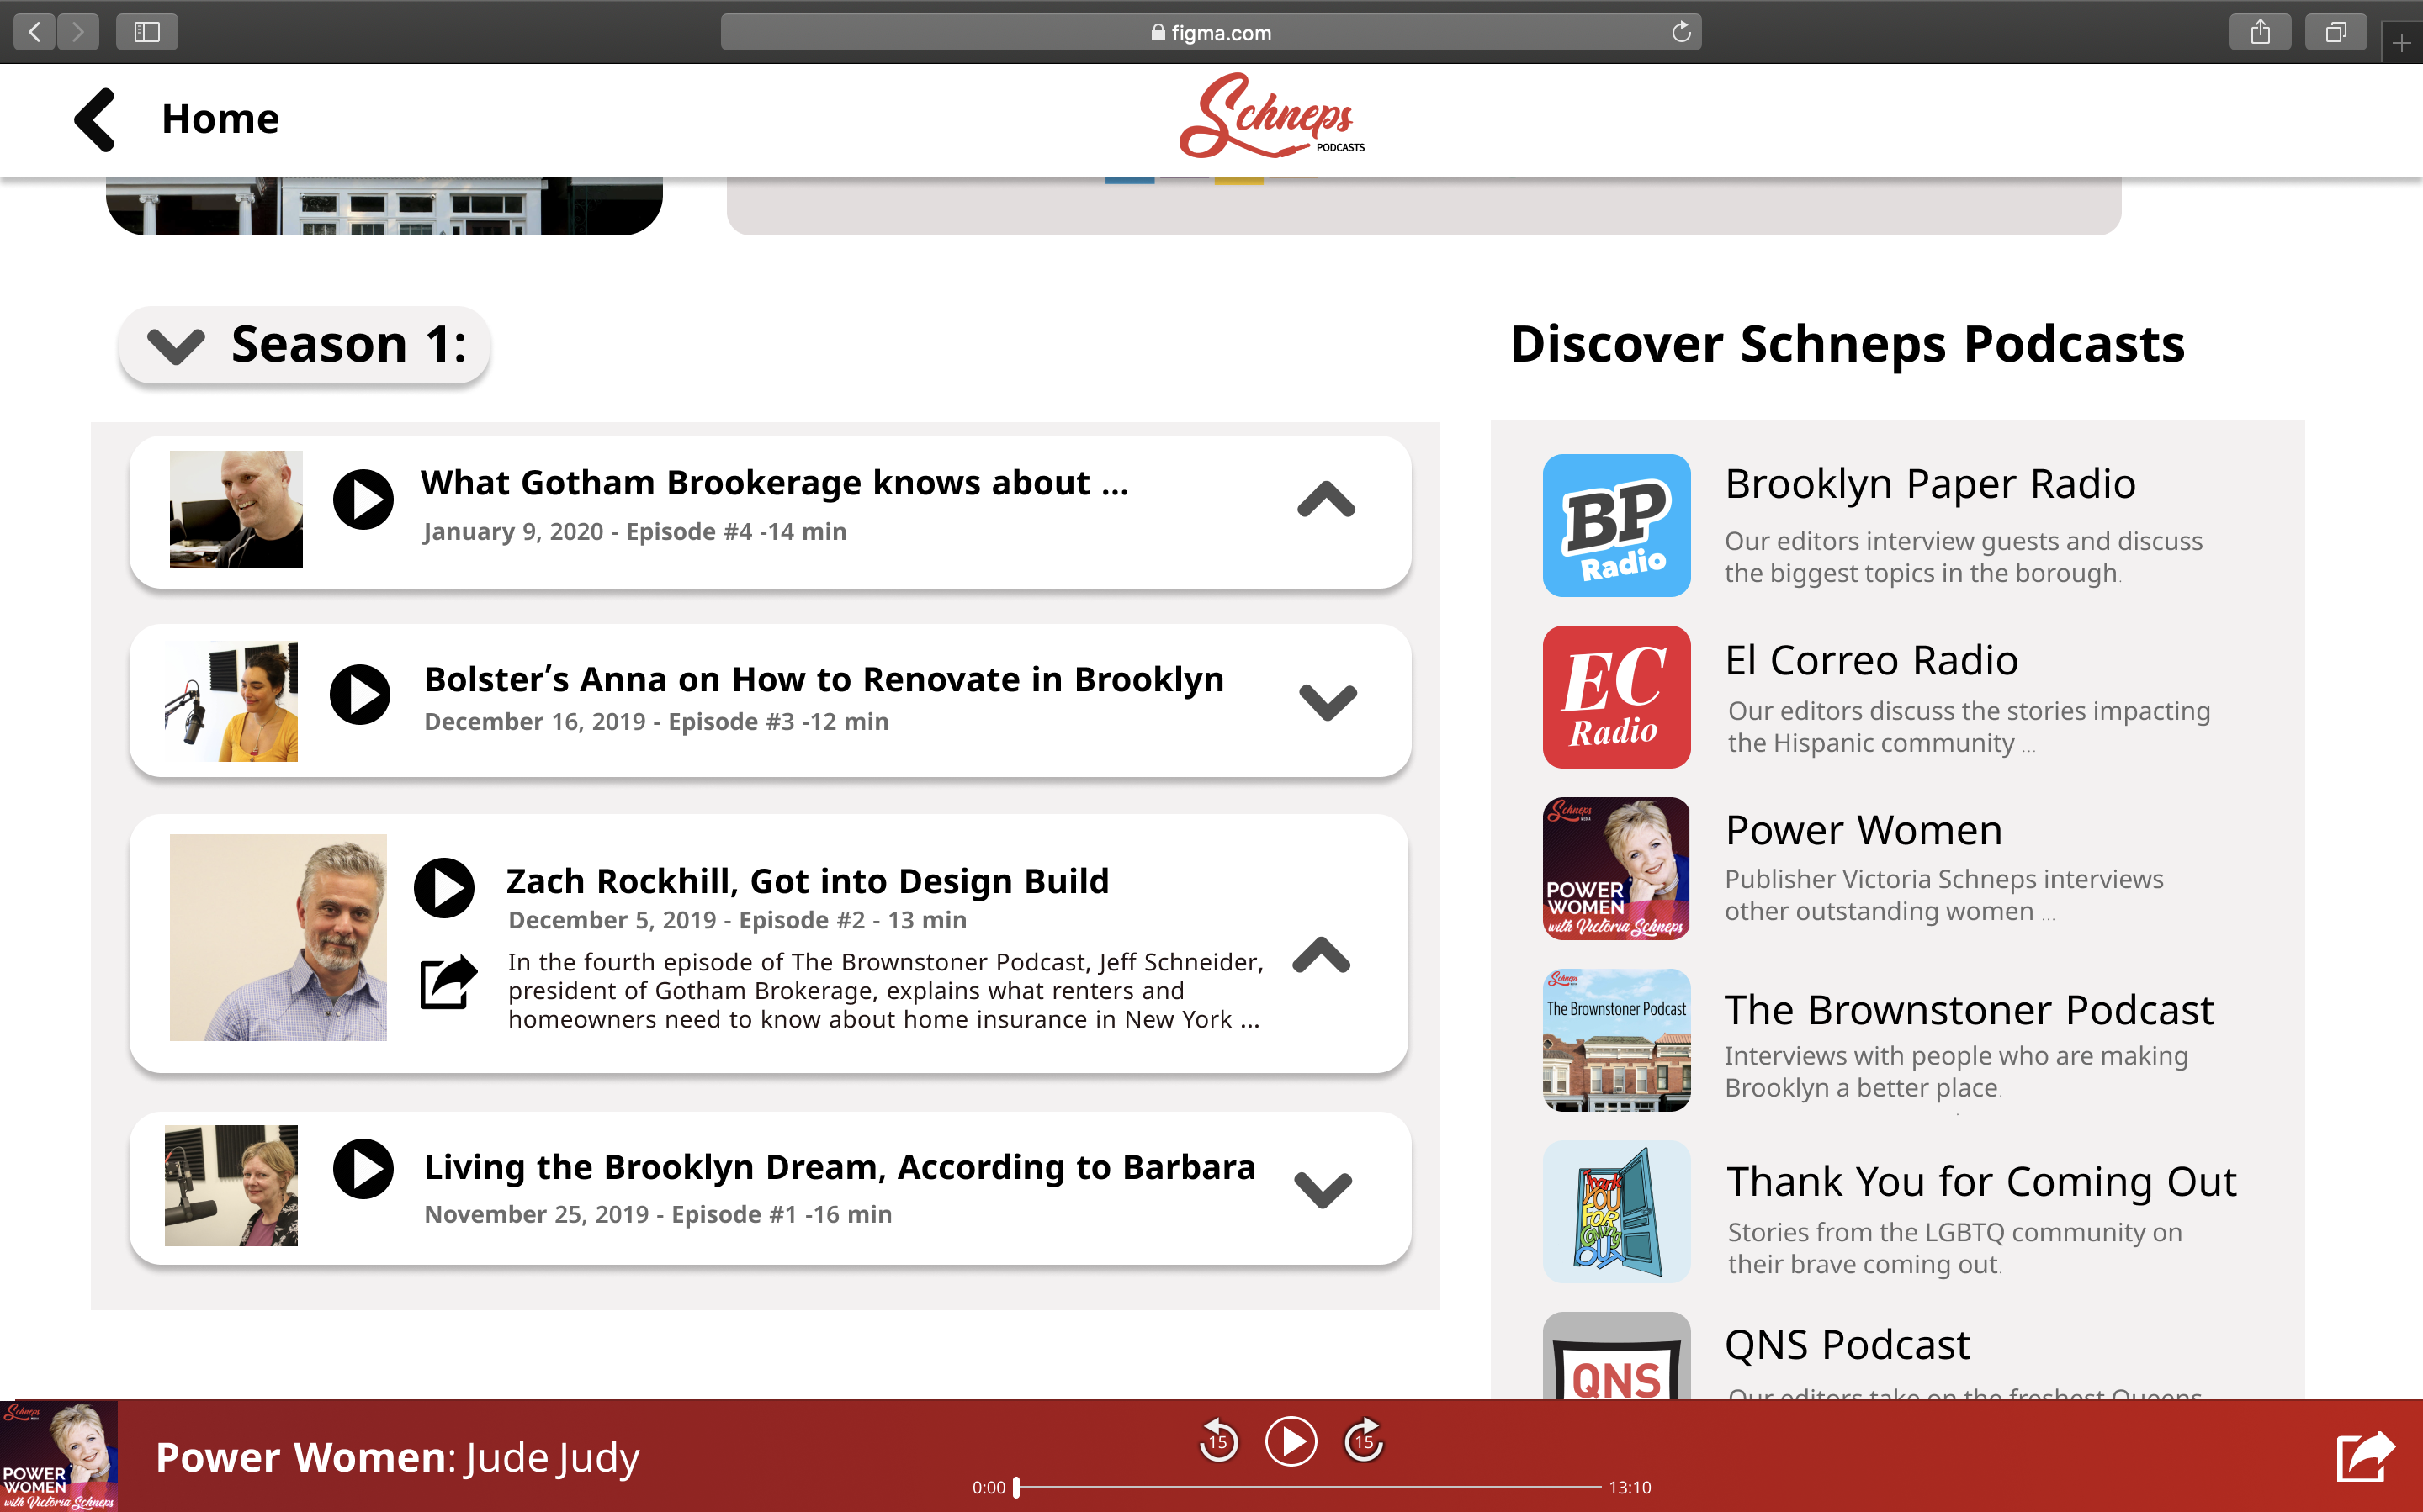2423x1512 pixels.
Task: Open Barbara episode thumbnail
Action: click(x=231, y=1185)
